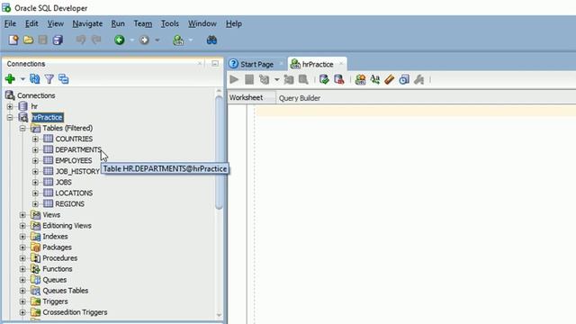Run Statement using the green play icon
This screenshot has width=576, height=324.
(234, 79)
